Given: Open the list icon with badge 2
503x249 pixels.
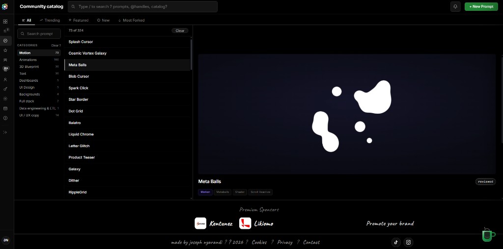Looking at the screenshot, I should click(x=5, y=31).
